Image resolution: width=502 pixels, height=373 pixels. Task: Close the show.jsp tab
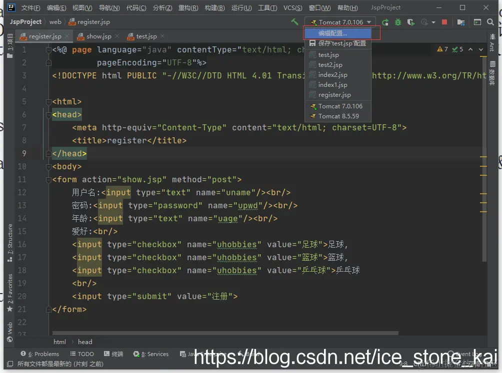point(117,36)
